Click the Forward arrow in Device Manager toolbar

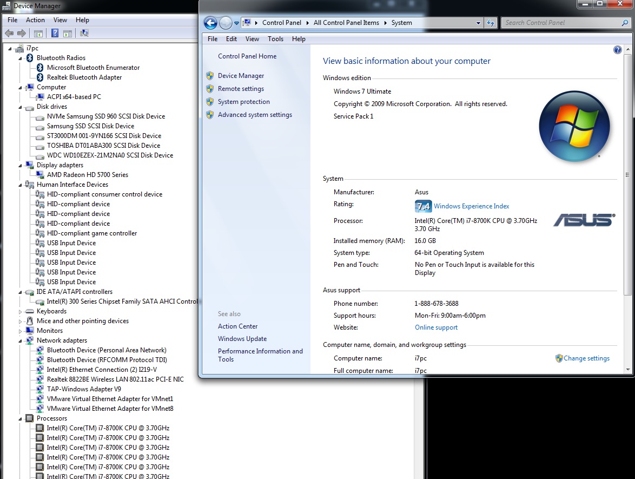pos(22,33)
